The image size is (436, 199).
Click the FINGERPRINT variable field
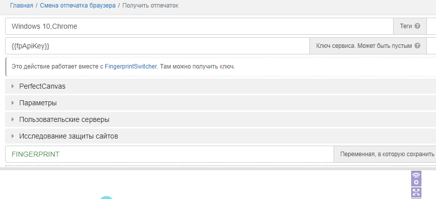coord(170,154)
